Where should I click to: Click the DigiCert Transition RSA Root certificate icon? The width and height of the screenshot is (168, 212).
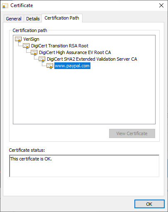coord(26,46)
